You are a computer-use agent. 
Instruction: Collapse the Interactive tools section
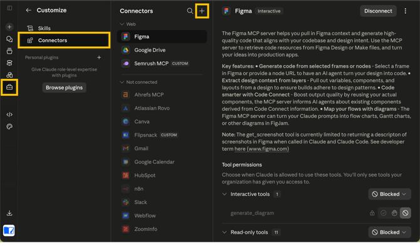pyautogui.click(x=224, y=194)
